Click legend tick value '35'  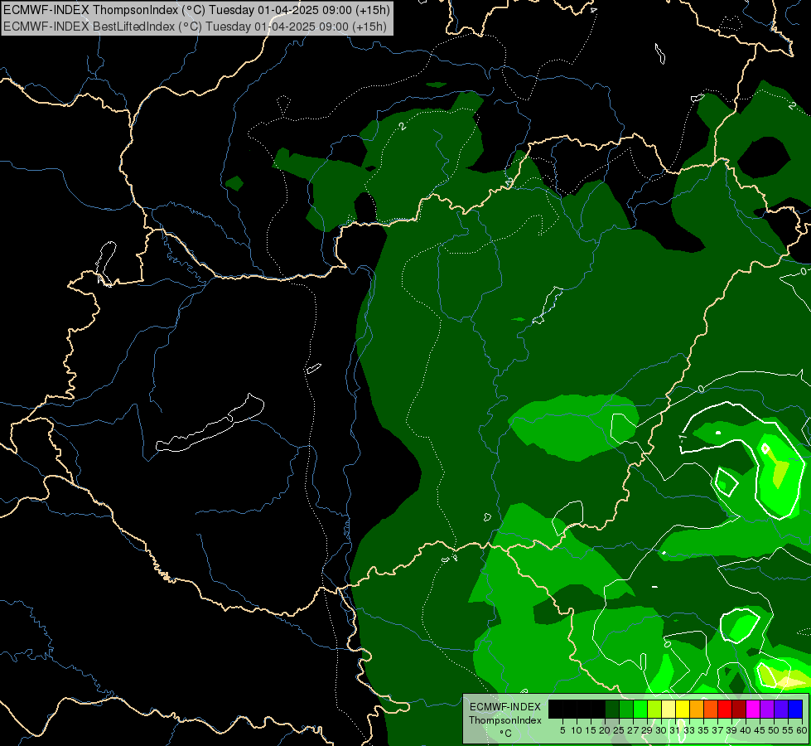pyautogui.click(x=703, y=730)
